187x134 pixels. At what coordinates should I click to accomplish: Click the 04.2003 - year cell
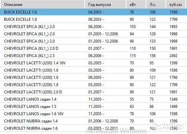[96, 12]
